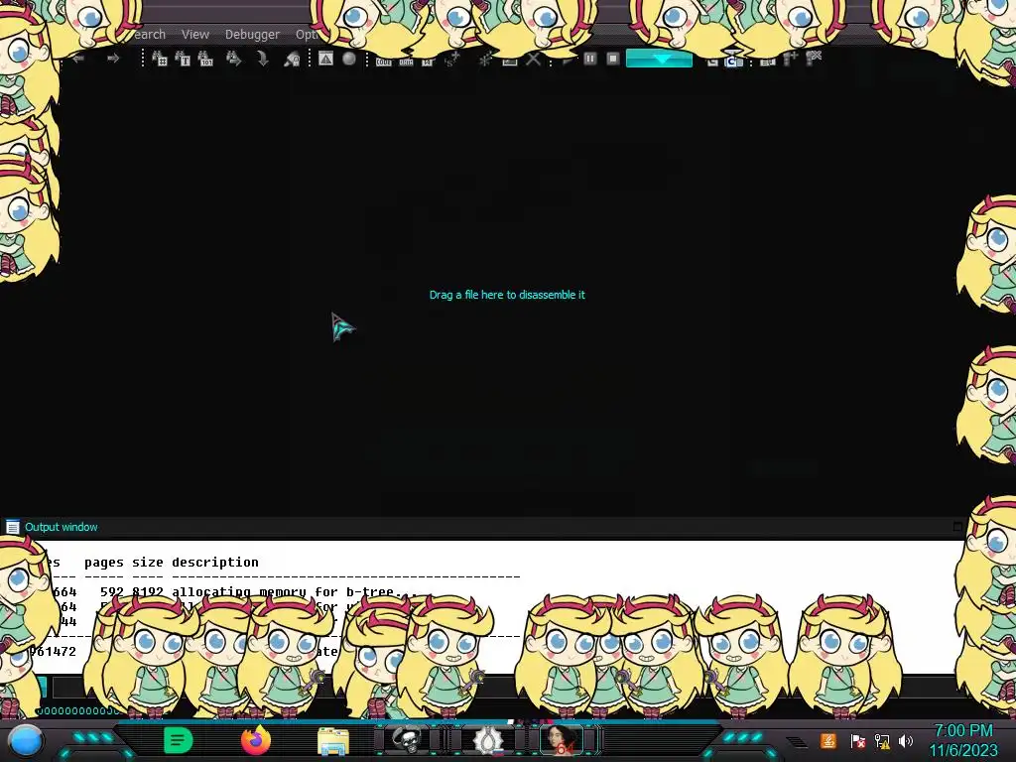Open the Debugger menu
The image size is (1016, 762).
(x=252, y=35)
